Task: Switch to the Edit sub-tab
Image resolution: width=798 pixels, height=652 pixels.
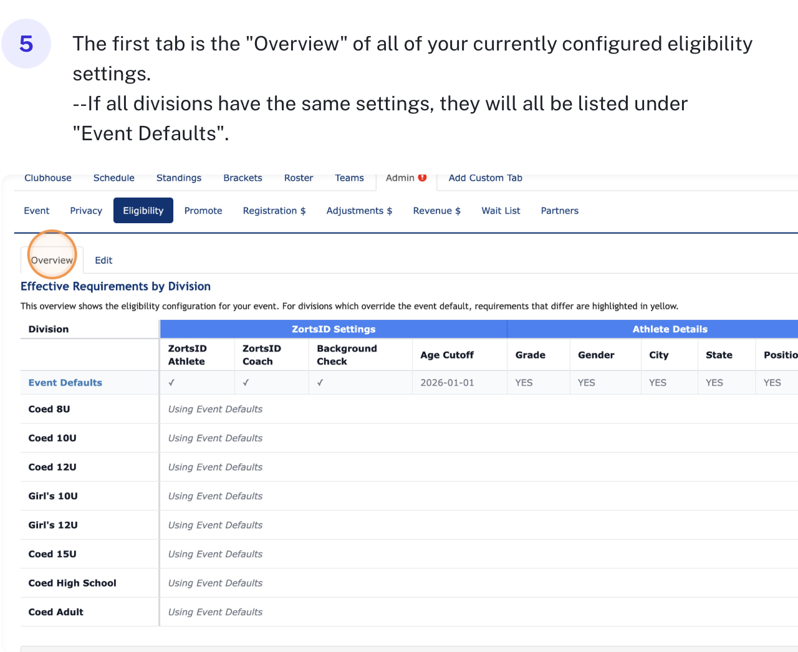Action: 103,260
